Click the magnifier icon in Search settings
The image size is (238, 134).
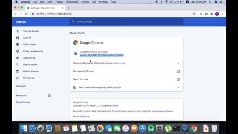click(73, 22)
